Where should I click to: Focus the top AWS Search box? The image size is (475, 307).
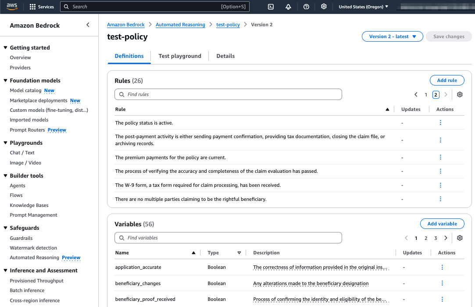coord(155,7)
